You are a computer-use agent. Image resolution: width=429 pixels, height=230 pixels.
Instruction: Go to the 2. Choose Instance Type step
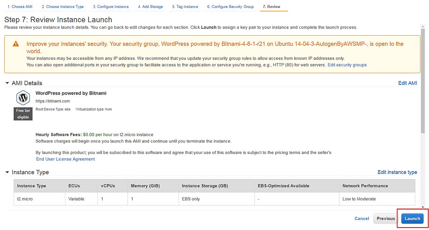63,7
